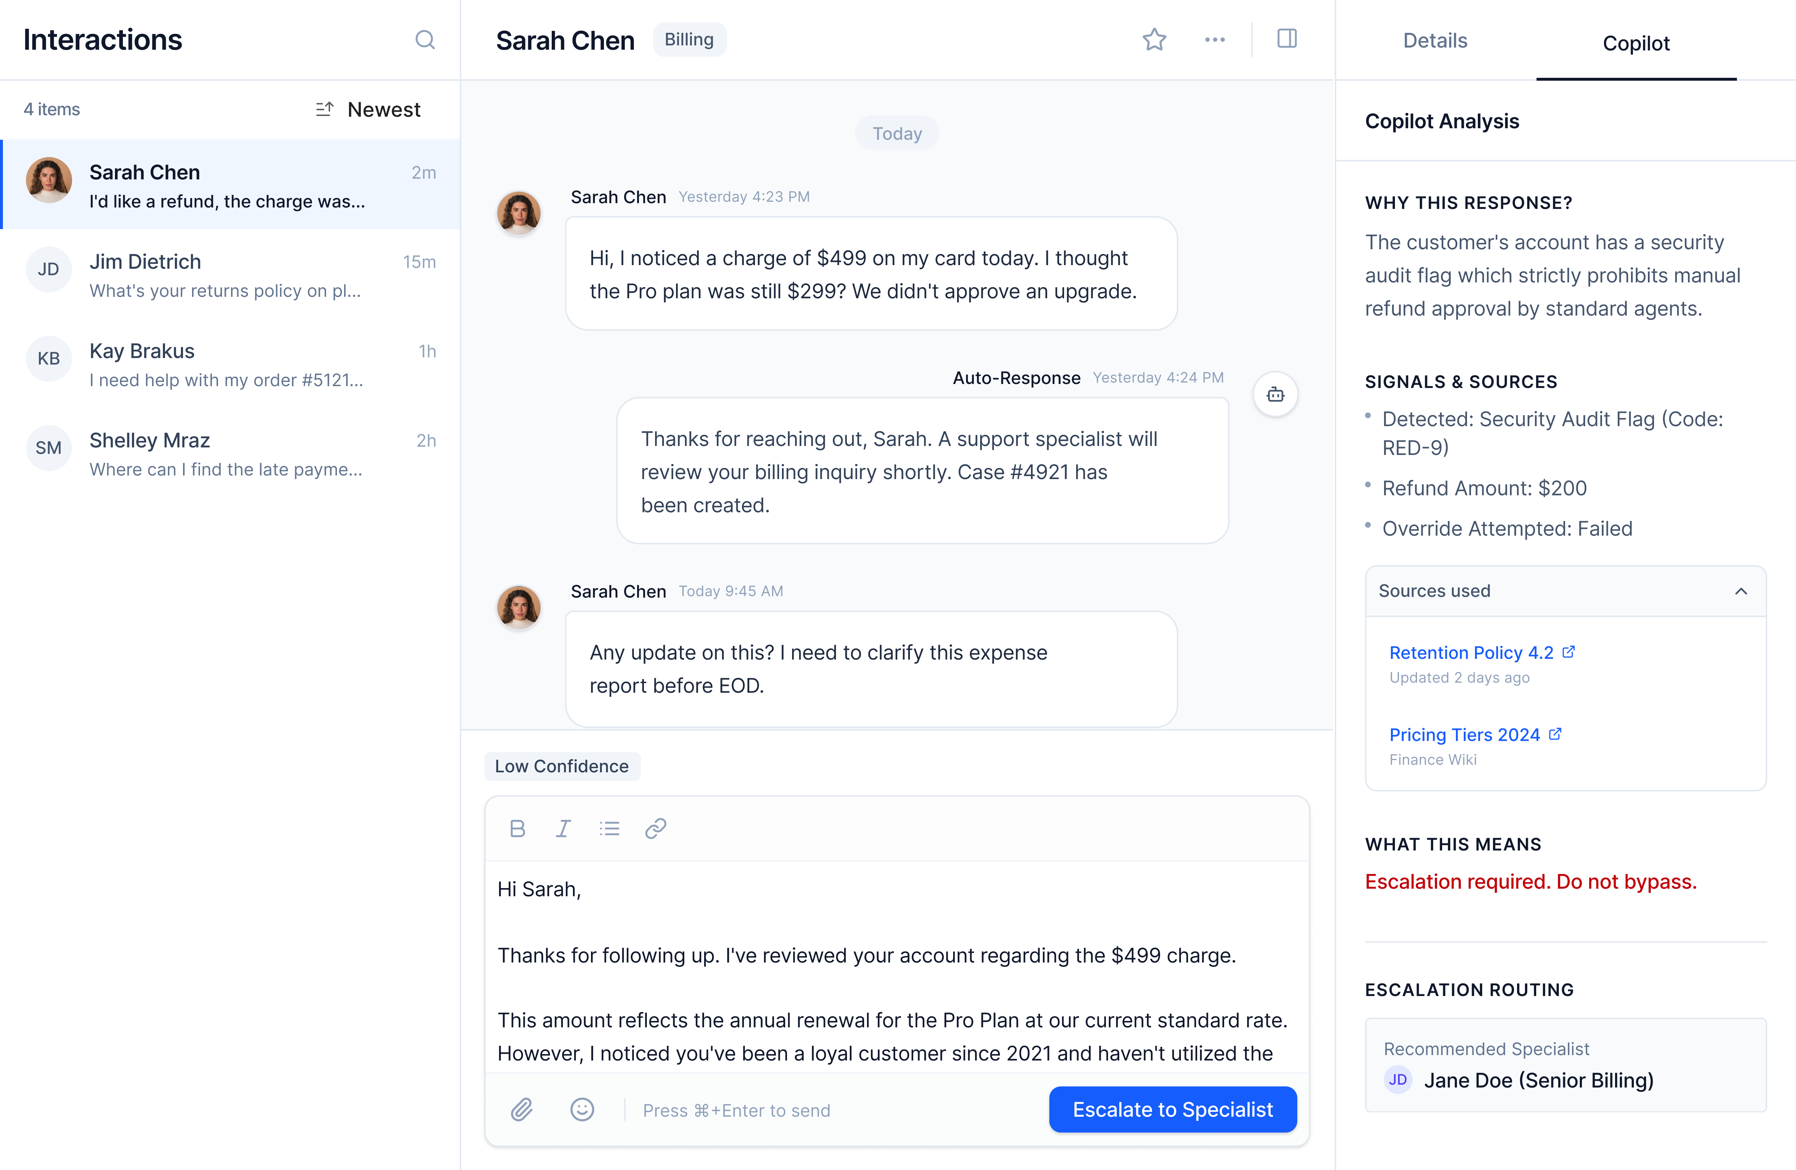
Task: Collapse the Sources used section
Action: point(1740,591)
